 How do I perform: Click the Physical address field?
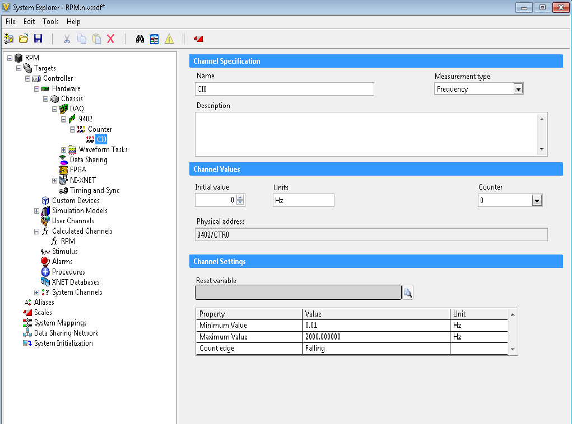[371, 234]
